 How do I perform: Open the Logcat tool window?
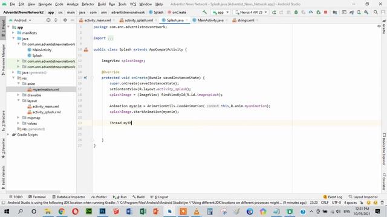point(159,197)
